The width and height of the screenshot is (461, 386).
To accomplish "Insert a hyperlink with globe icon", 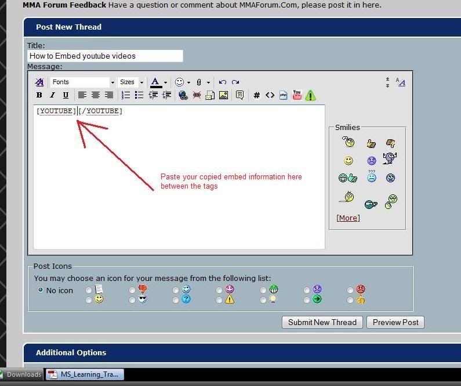I will click(x=183, y=95).
